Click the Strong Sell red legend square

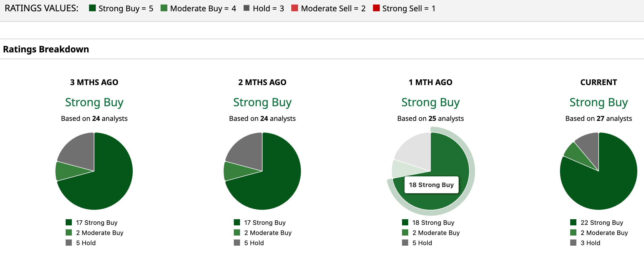coord(376,8)
